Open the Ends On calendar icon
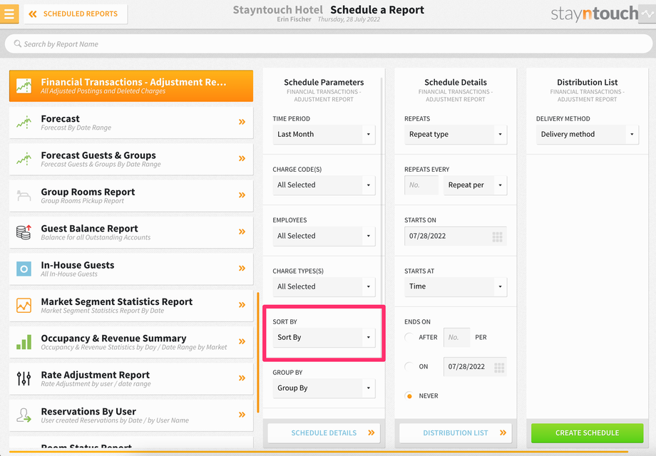This screenshot has height=456, width=656. pyautogui.click(x=499, y=368)
